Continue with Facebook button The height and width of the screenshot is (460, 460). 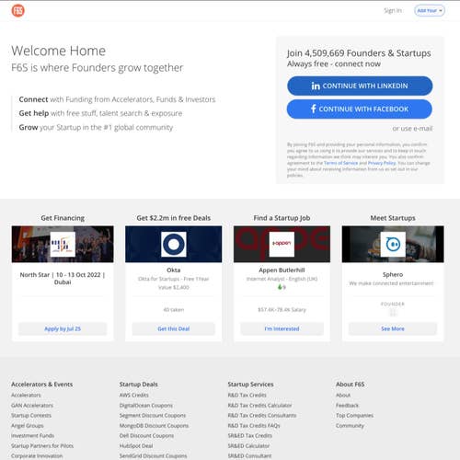[x=360, y=109]
